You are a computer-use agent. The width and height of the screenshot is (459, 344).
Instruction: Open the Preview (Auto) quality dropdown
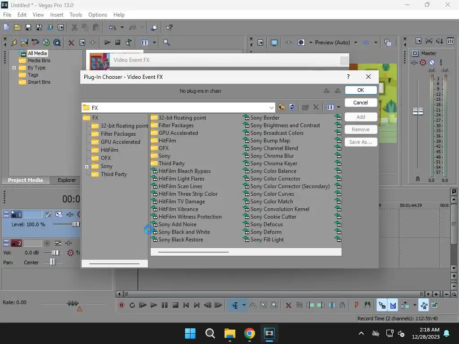(x=355, y=43)
